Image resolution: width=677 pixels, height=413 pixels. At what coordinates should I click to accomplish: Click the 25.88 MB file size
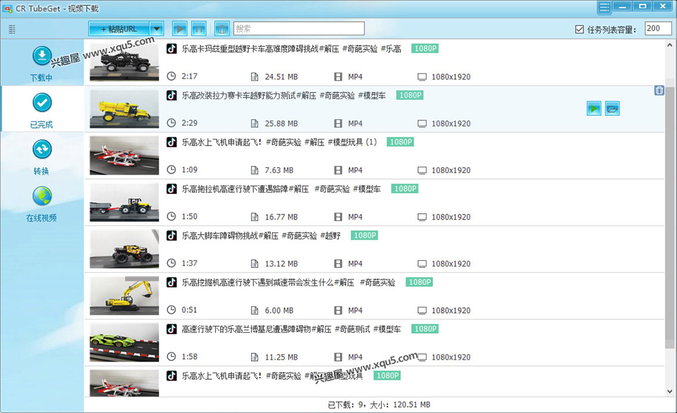(x=281, y=124)
